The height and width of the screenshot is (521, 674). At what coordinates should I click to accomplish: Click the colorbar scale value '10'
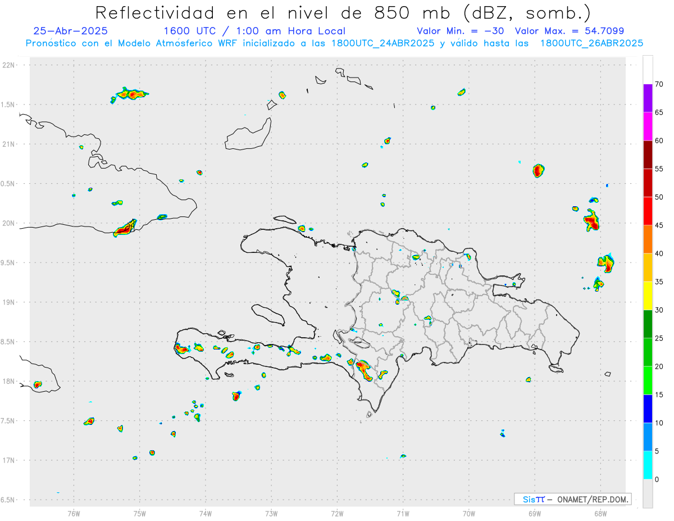[x=659, y=423]
